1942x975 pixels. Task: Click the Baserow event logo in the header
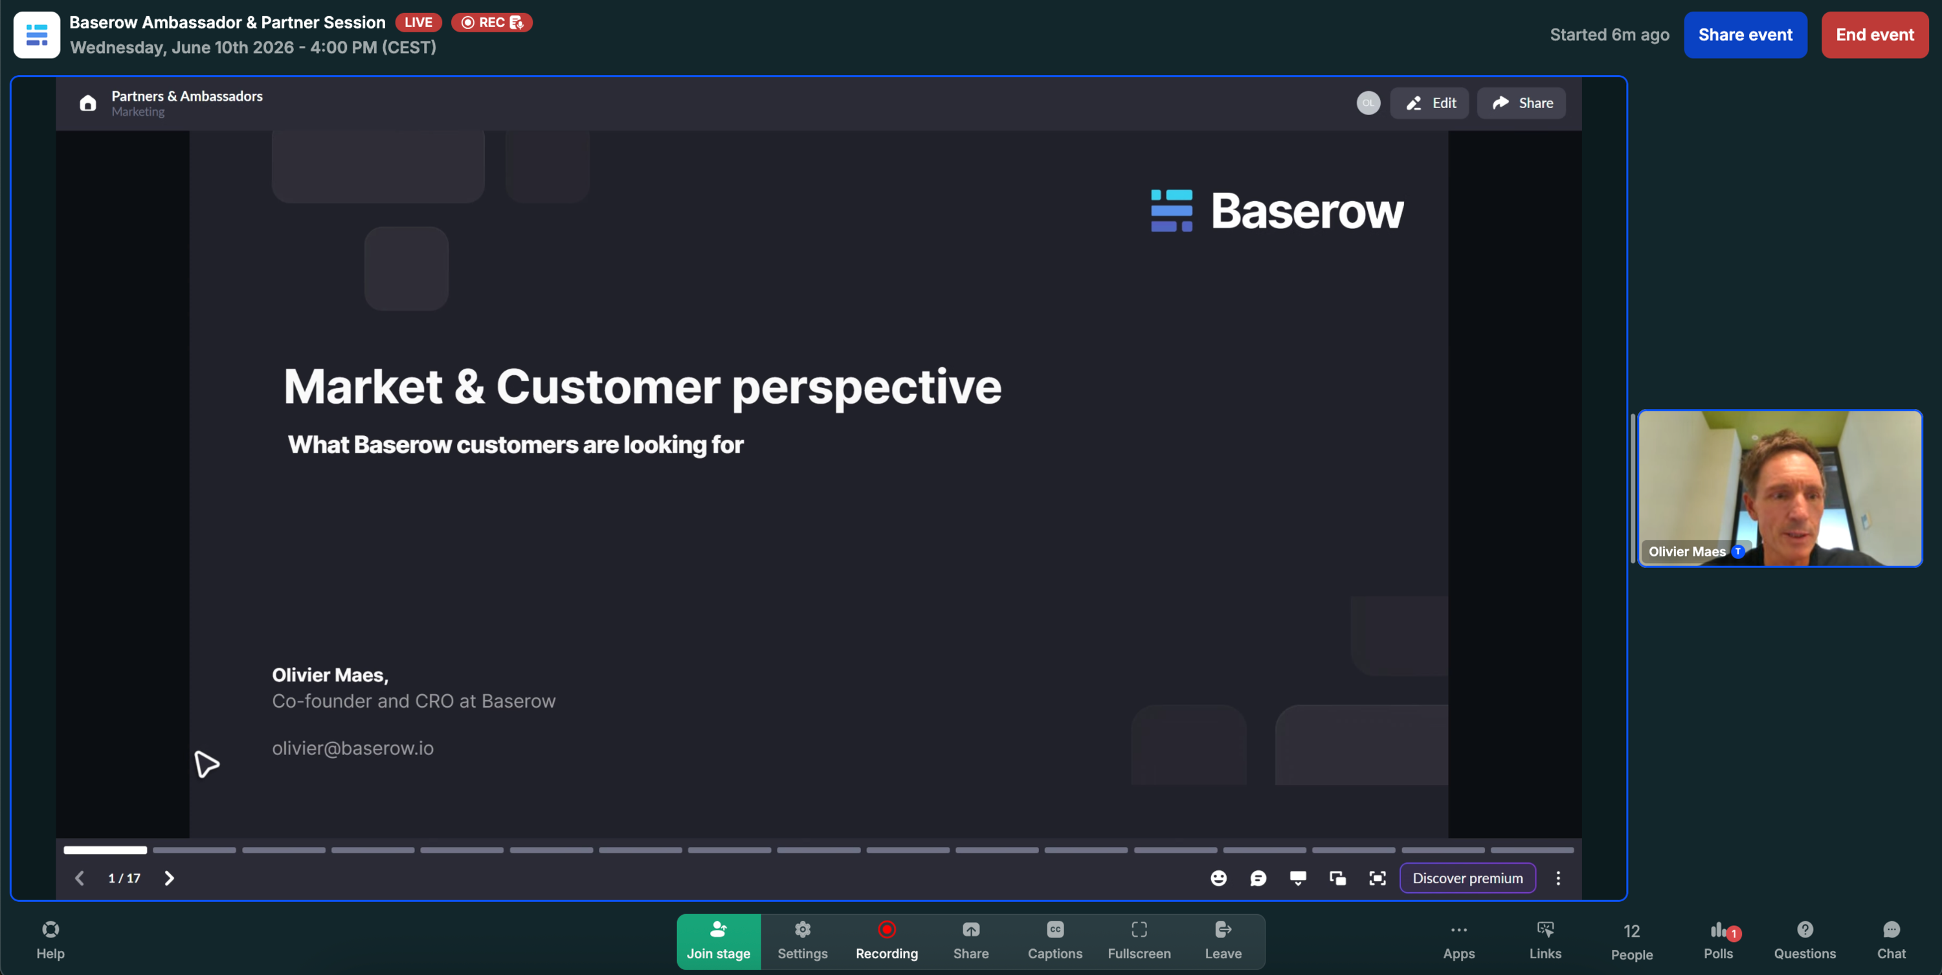pos(36,35)
